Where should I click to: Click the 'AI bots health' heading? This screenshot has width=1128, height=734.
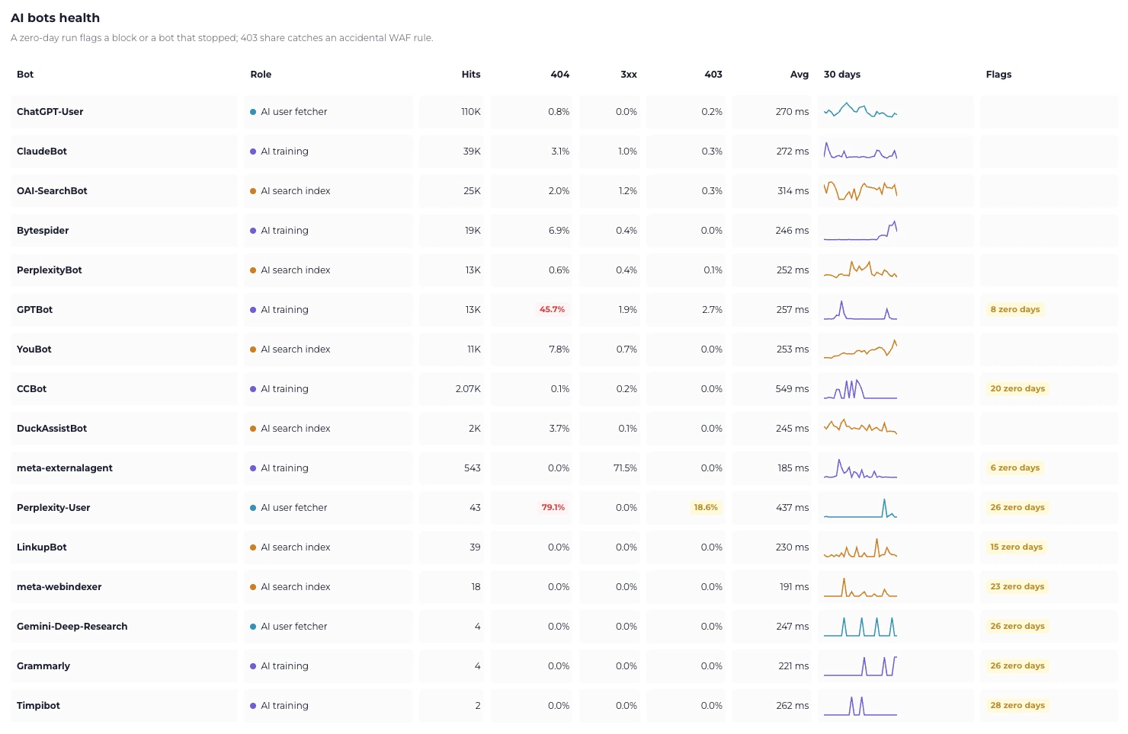point(55,18)
